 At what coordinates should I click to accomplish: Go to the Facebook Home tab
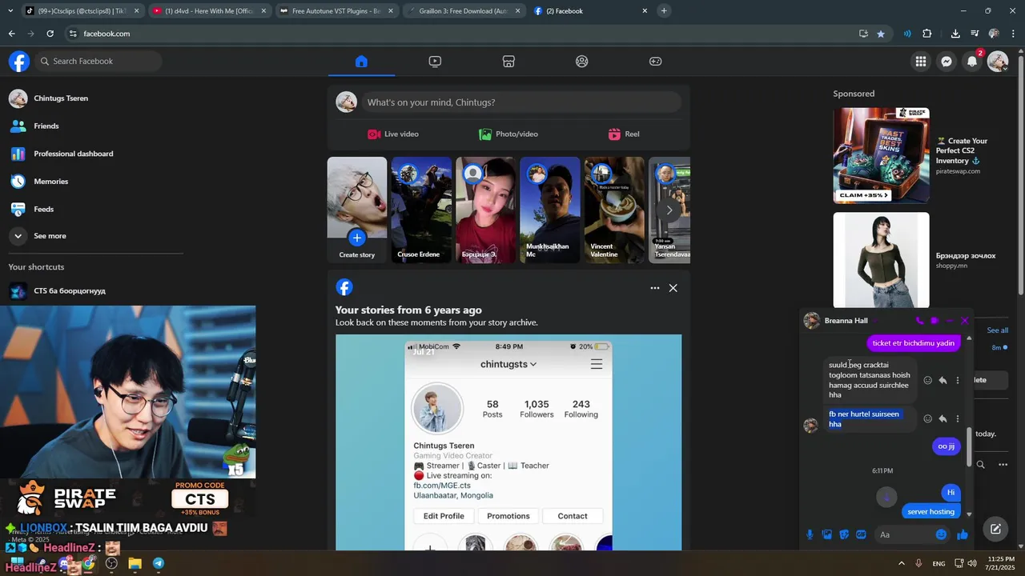[361, 62]
